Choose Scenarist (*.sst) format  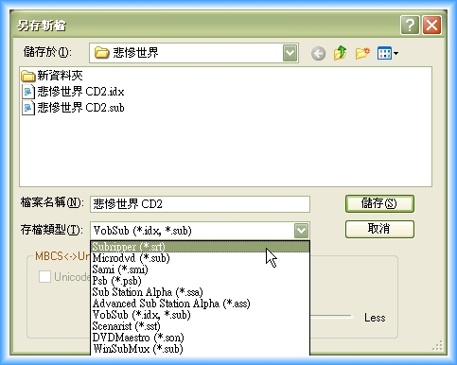coord(200,326)
